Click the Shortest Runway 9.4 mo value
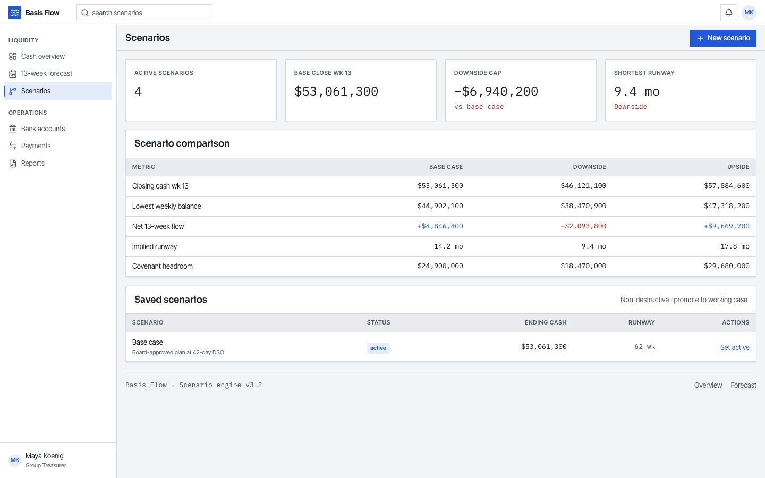This screenshot has height=478, width=765. coord(637,91)
